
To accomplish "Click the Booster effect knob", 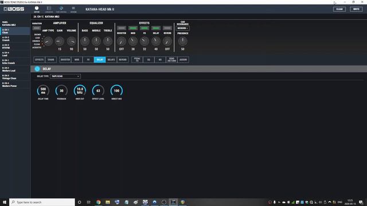I will click(122, 41).
